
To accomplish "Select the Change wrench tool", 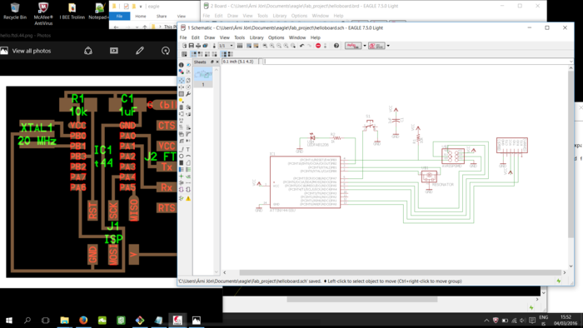I will click(188, 94).
